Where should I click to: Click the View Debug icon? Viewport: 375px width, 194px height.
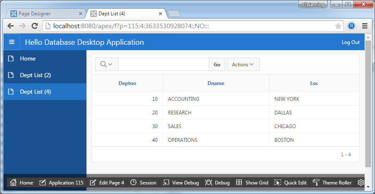pos(166,182)
